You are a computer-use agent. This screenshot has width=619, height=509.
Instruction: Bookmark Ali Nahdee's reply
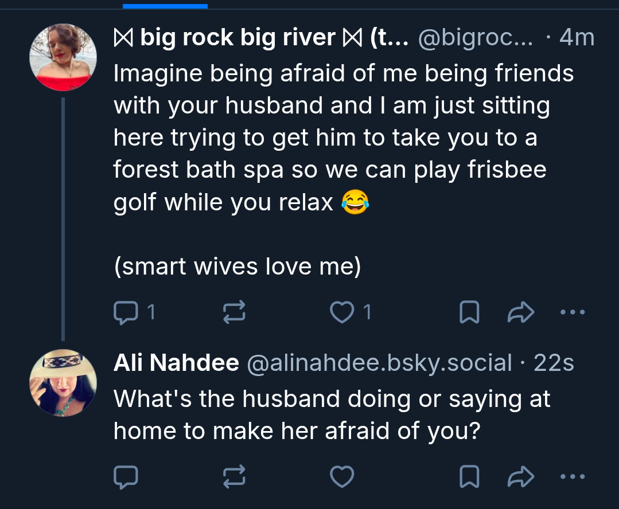pyautogui.click(x=470, y=476)
